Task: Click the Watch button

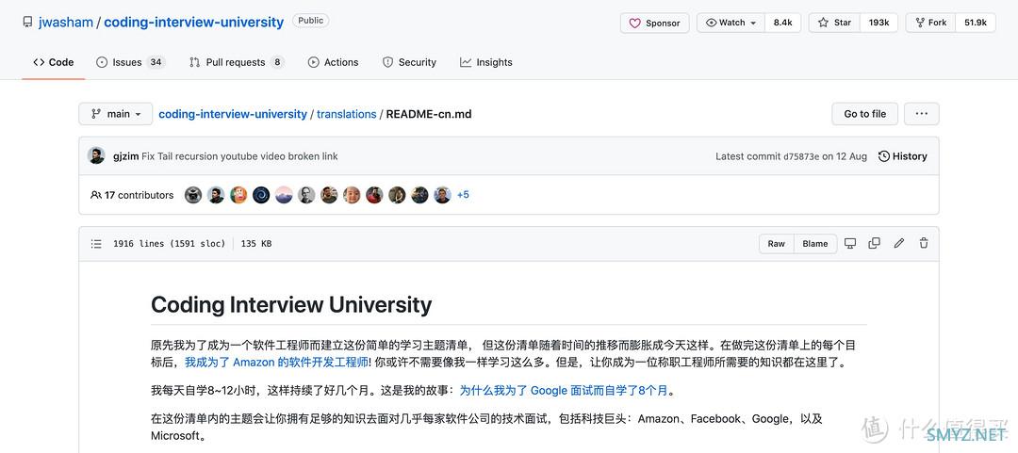Action: coord(731,23)
